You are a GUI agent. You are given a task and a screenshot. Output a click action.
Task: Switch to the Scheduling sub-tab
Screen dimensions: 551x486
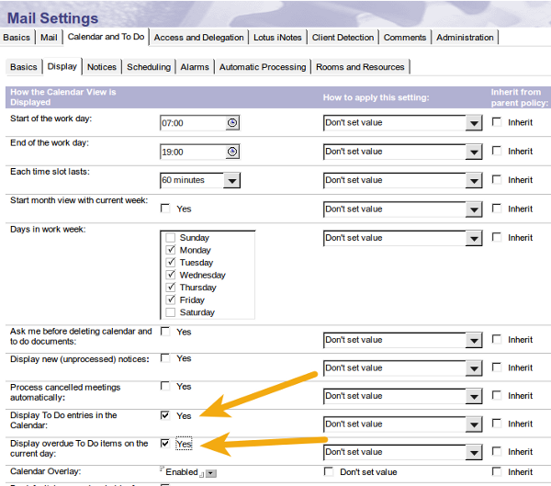pos(149,67)
